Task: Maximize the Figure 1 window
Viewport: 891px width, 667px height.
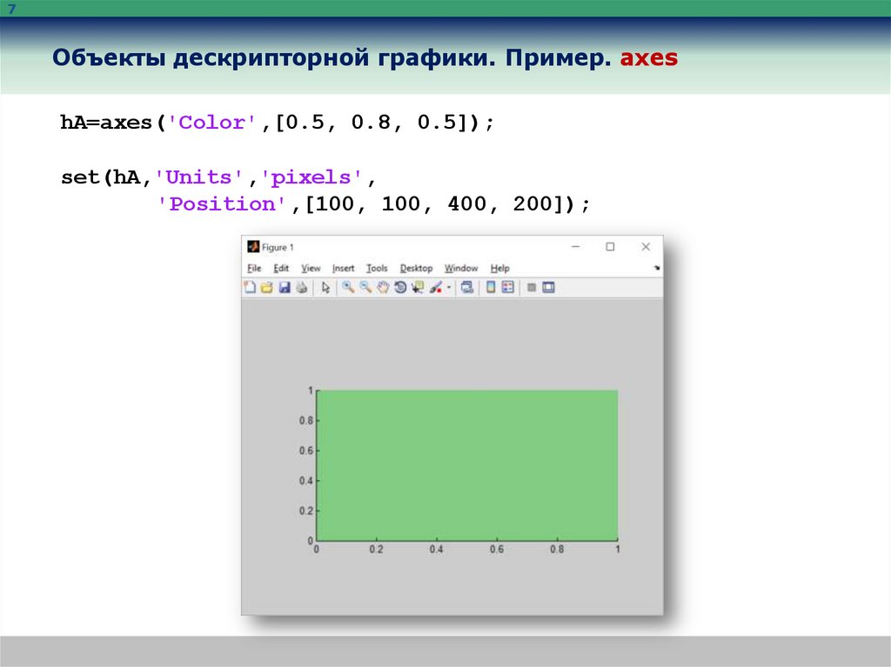Action: [x=610, y=247]
